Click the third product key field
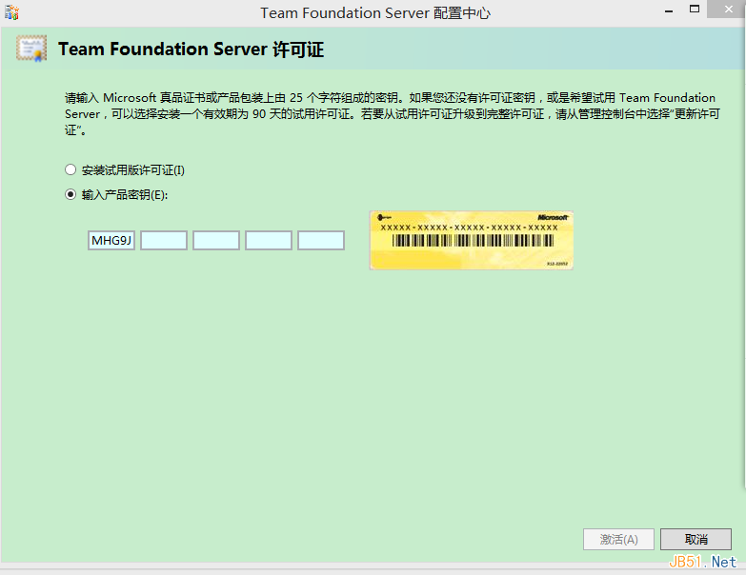Image resolution: width=746 pixels, height=575 pixels. point(216,241)
